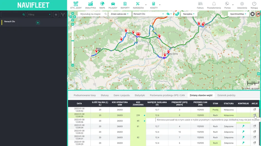Pan the map down with arrow
This screenshot has width=261, height=146.
(73, 20)
